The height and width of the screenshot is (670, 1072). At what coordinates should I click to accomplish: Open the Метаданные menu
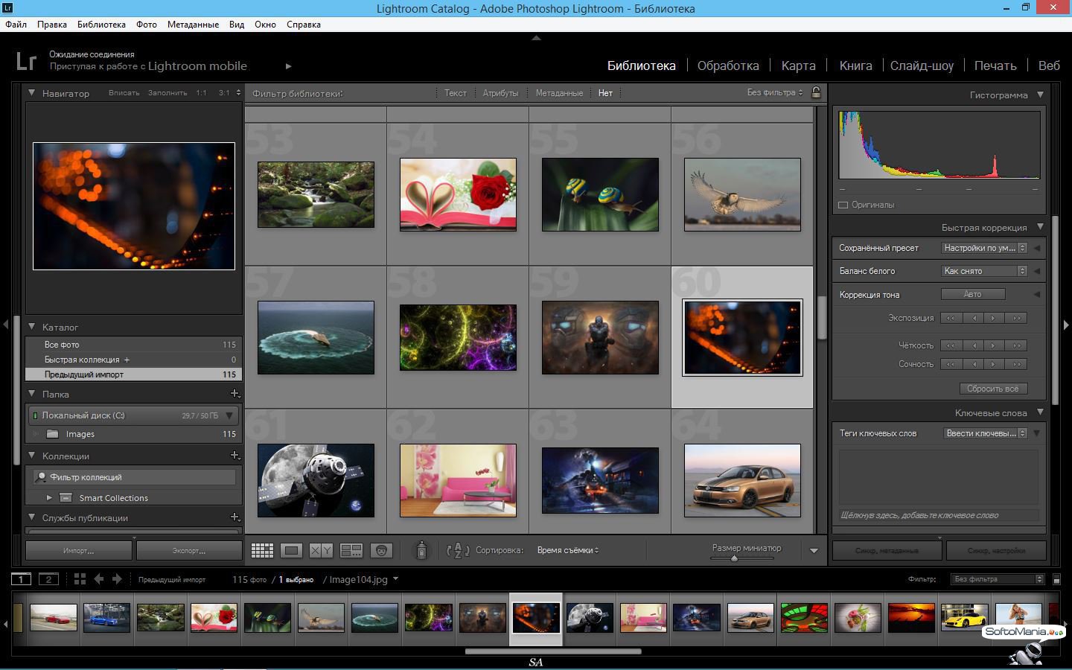[x=193, y=24]
